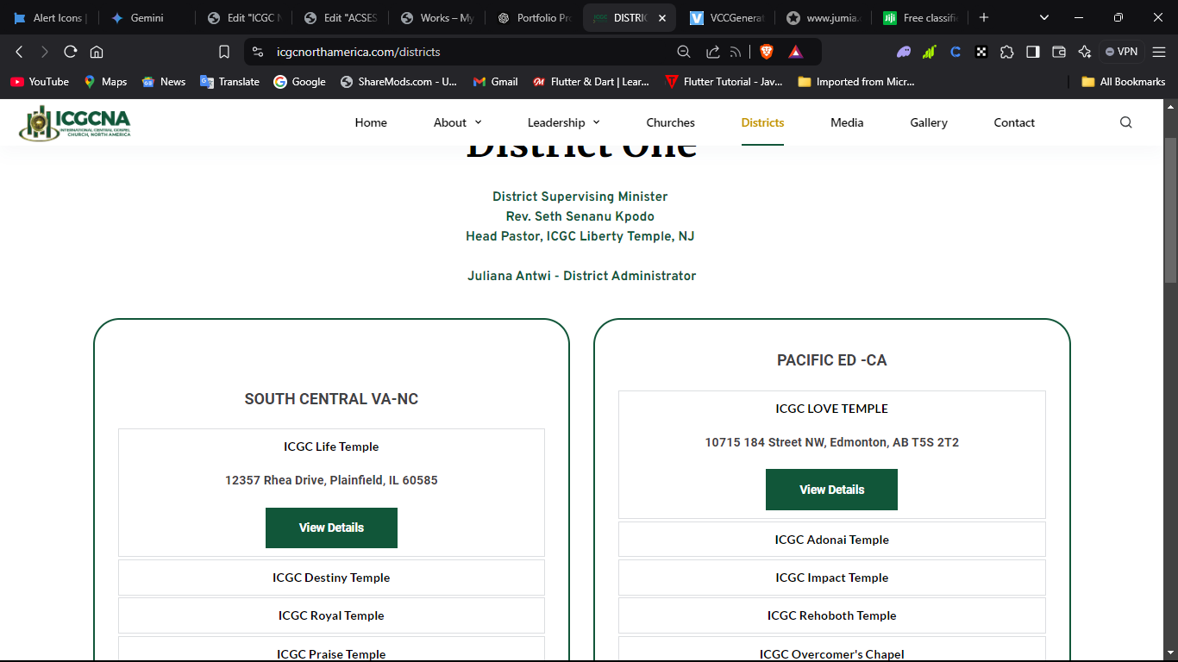
Task: Click the page vertical scrollbar
Action: pos(1170,211)
